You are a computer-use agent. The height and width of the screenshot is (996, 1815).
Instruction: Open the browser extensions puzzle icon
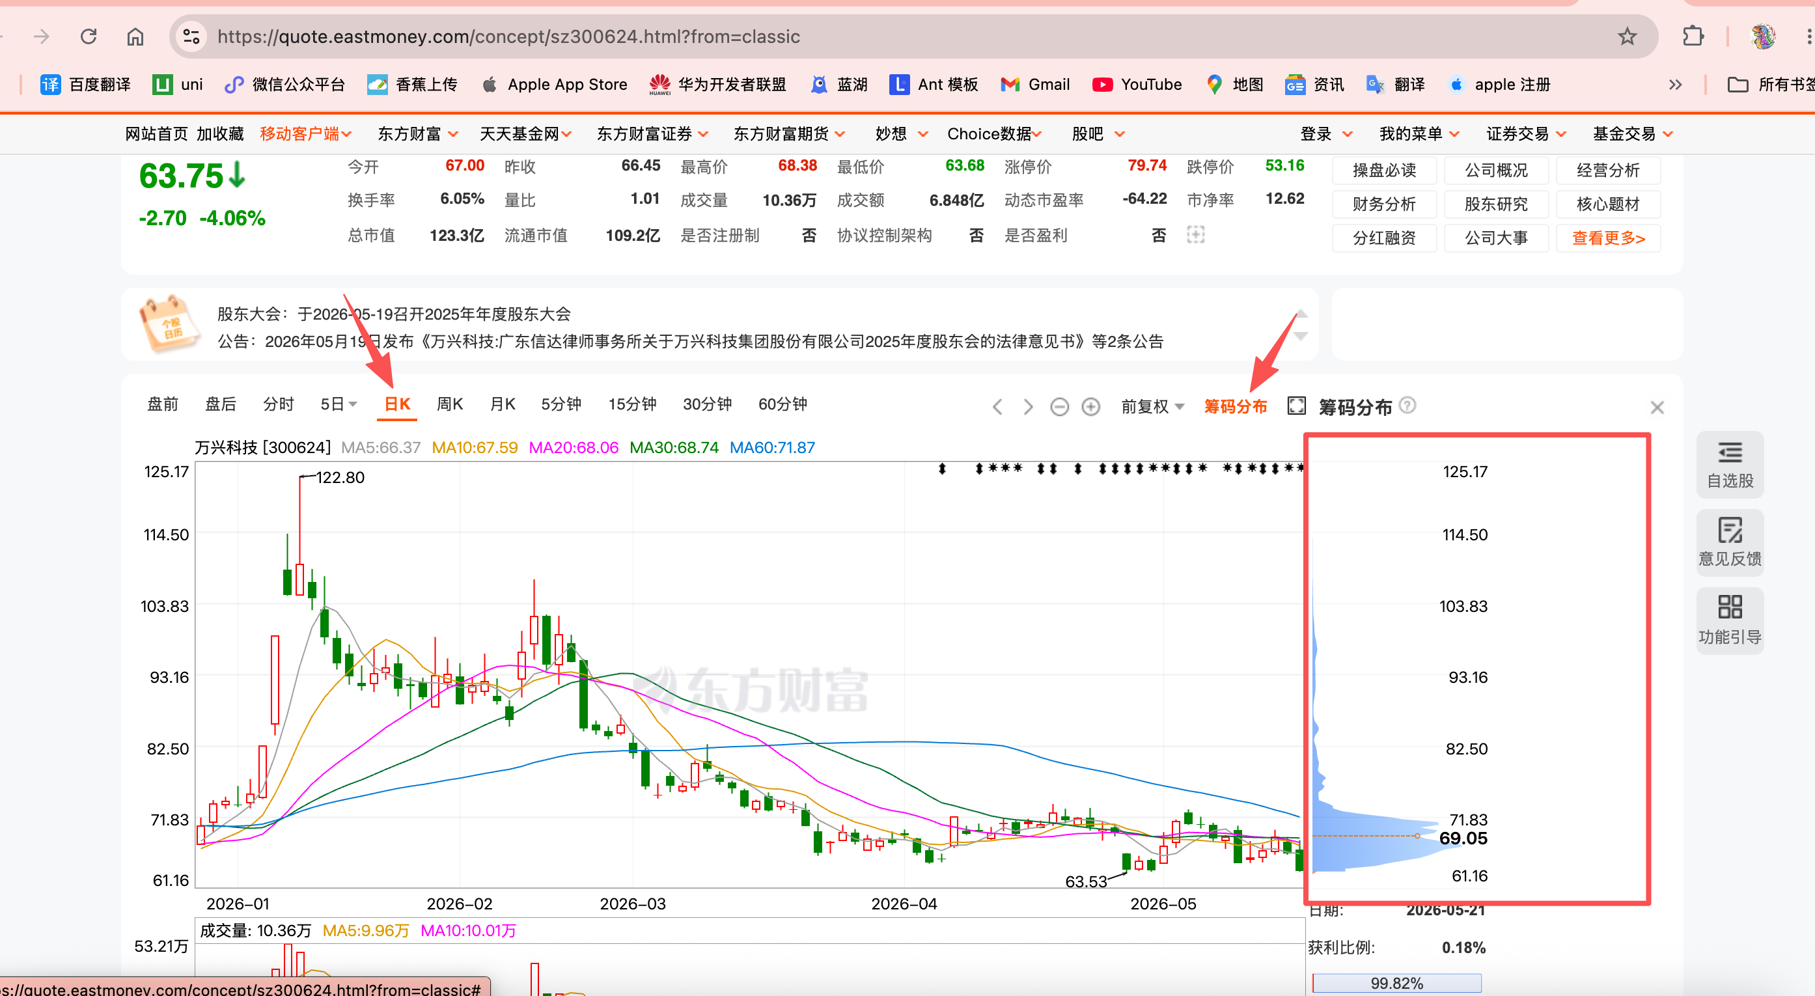[1693, 36]
